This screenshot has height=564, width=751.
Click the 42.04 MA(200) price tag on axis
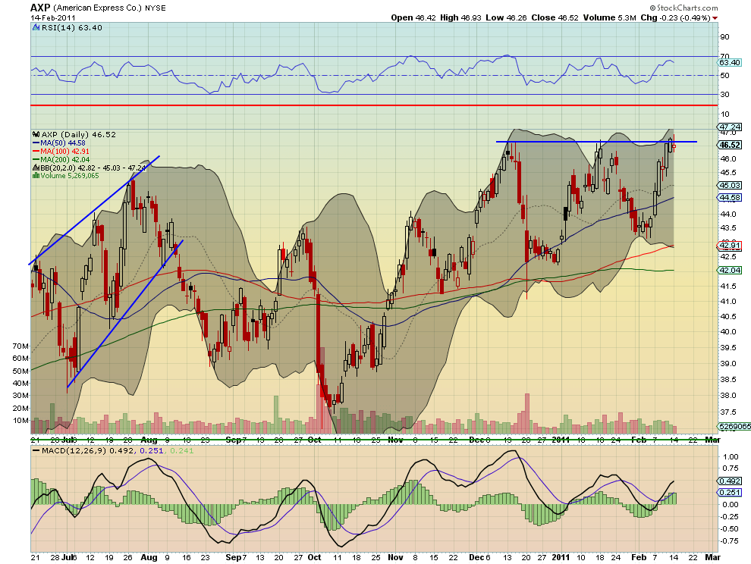pos(730,271)
